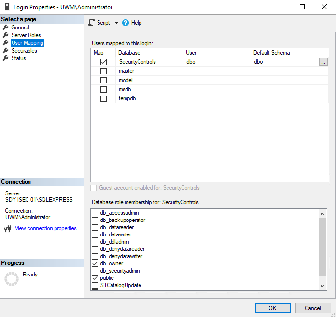The height and width of the screenshot is (317, 336).
Task: Check the db_datareader role checkbox
Action: click(95, 228)
